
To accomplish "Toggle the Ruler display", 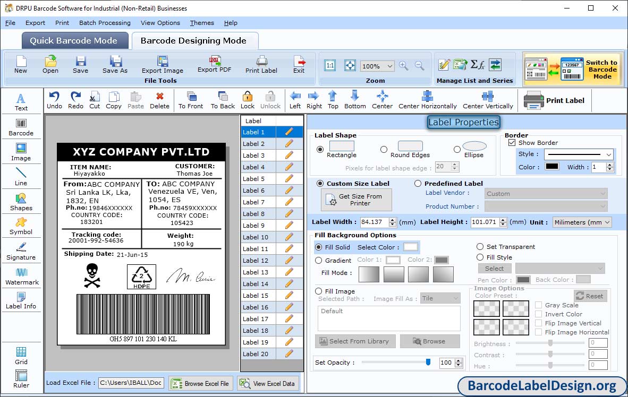I will click(x=21, y=379).
